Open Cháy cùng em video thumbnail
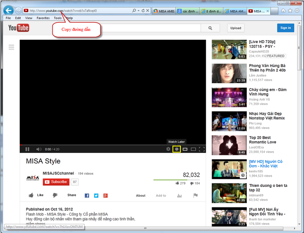The height and width of the screenshot is (233, 304). click(x=229, y=97)
